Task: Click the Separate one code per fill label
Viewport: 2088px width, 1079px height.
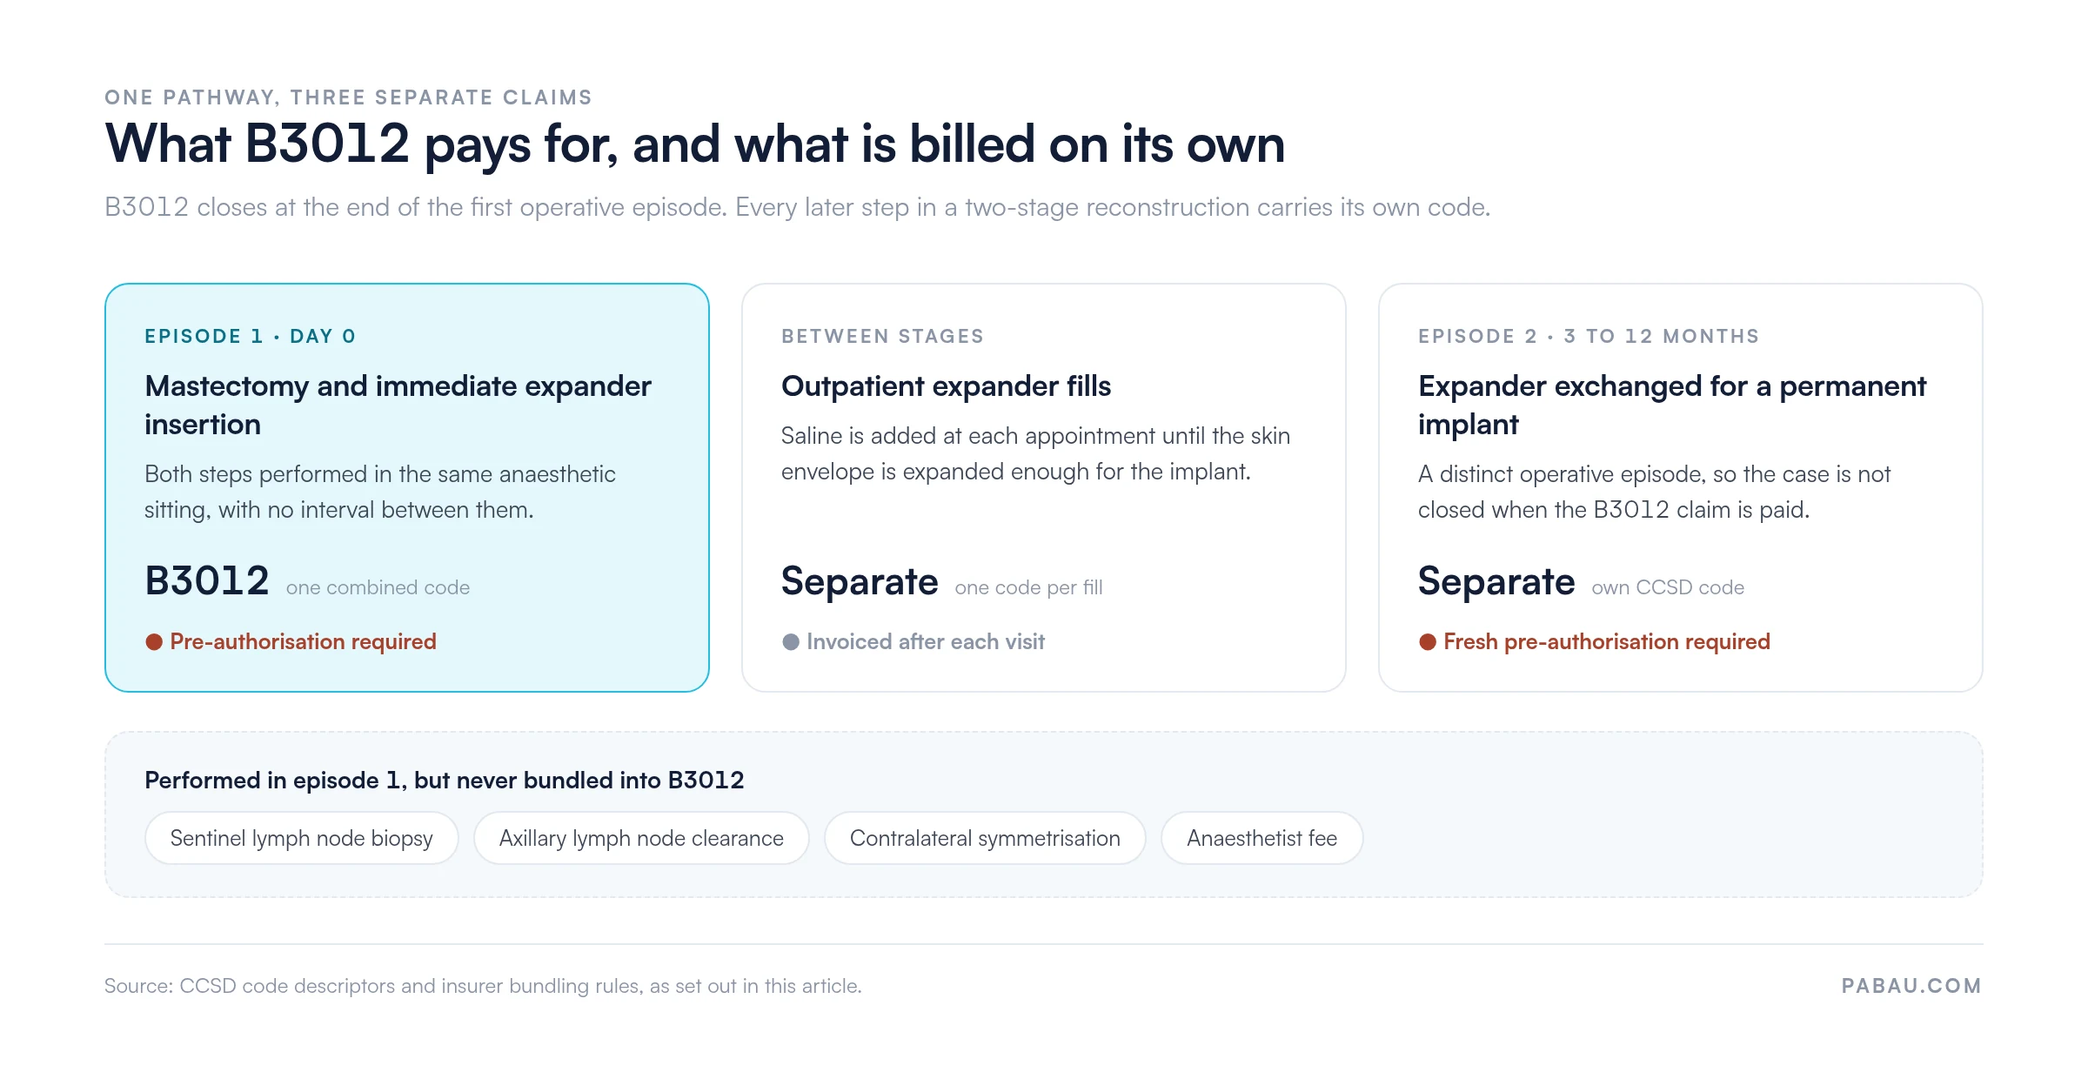Action: 941,581
